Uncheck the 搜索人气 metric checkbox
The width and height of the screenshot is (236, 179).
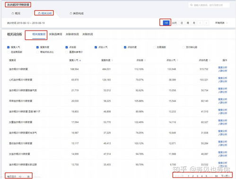[x=9, y=47]
